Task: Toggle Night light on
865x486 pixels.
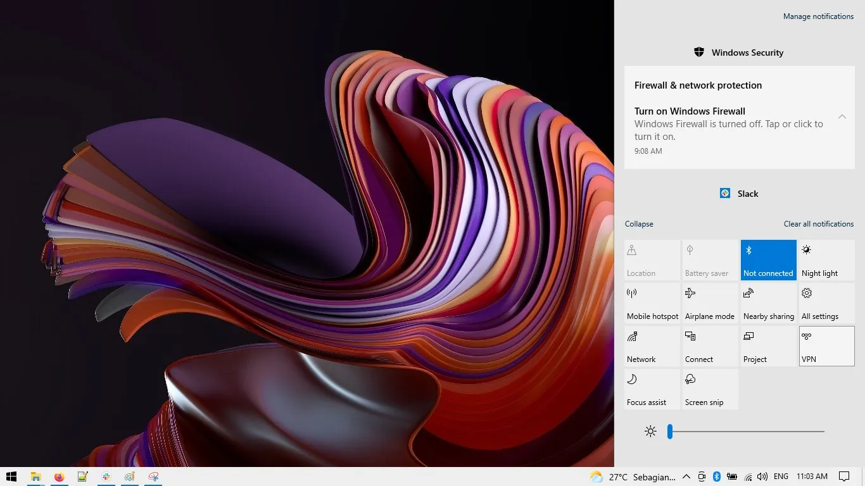Action: point(826,260)
